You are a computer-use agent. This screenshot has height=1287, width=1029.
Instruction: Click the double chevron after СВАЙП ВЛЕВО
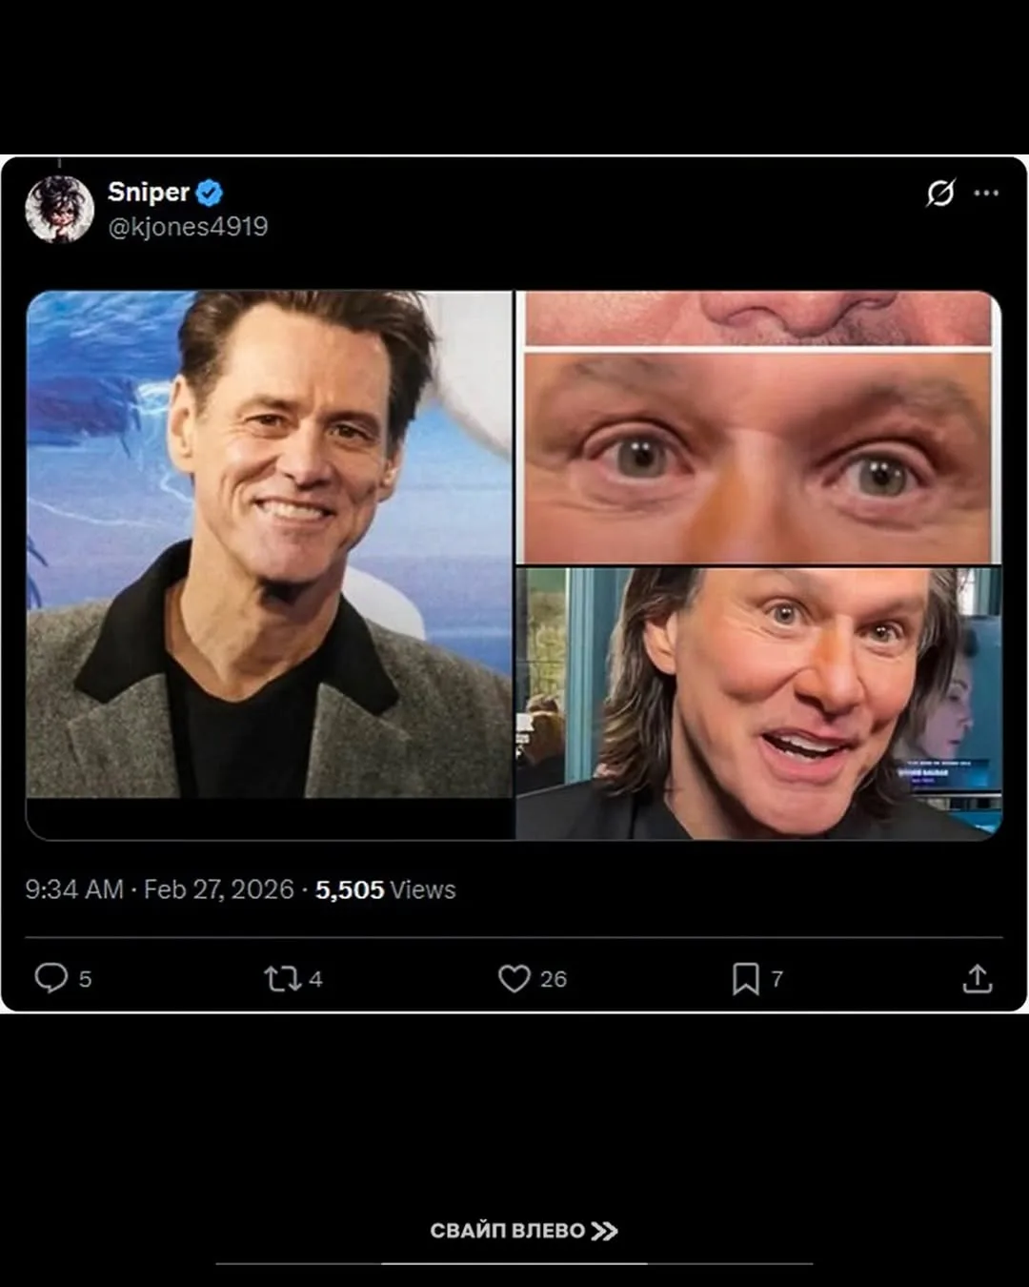[604, 1231]
